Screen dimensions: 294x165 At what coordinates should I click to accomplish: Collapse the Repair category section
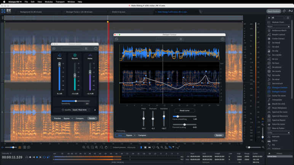[x=270, y=27]
